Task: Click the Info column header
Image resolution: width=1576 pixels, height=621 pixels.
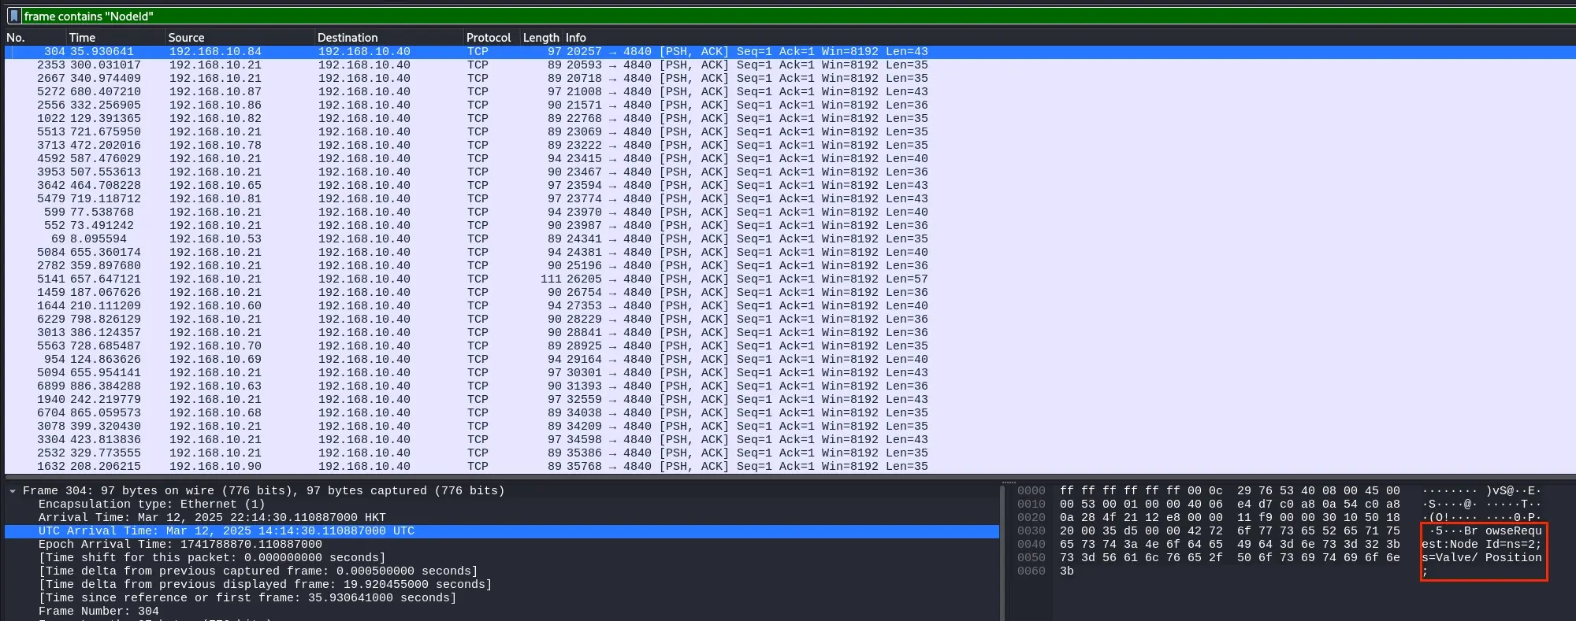Action: pyautogui.click(x=1068, y=37)
